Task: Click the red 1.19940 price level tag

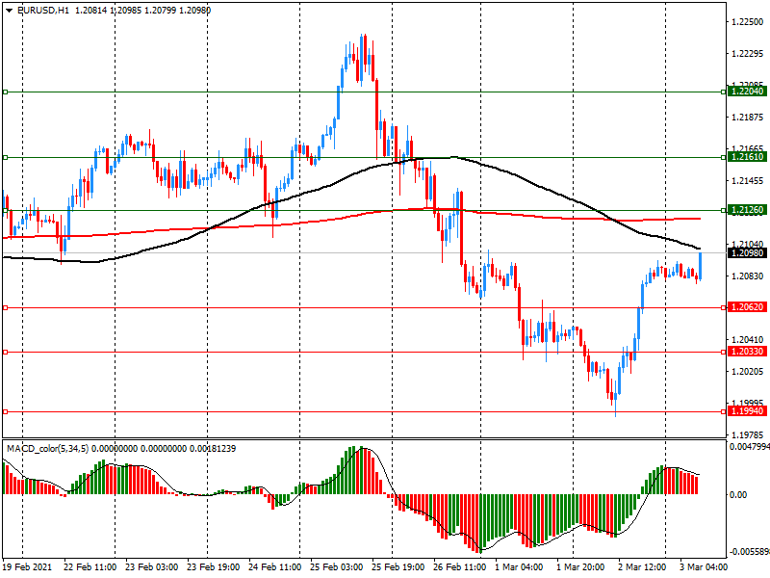Action: [747, 411]
